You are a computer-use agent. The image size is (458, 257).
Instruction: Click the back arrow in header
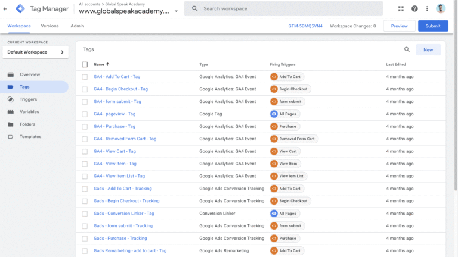(x=5, y=8)
